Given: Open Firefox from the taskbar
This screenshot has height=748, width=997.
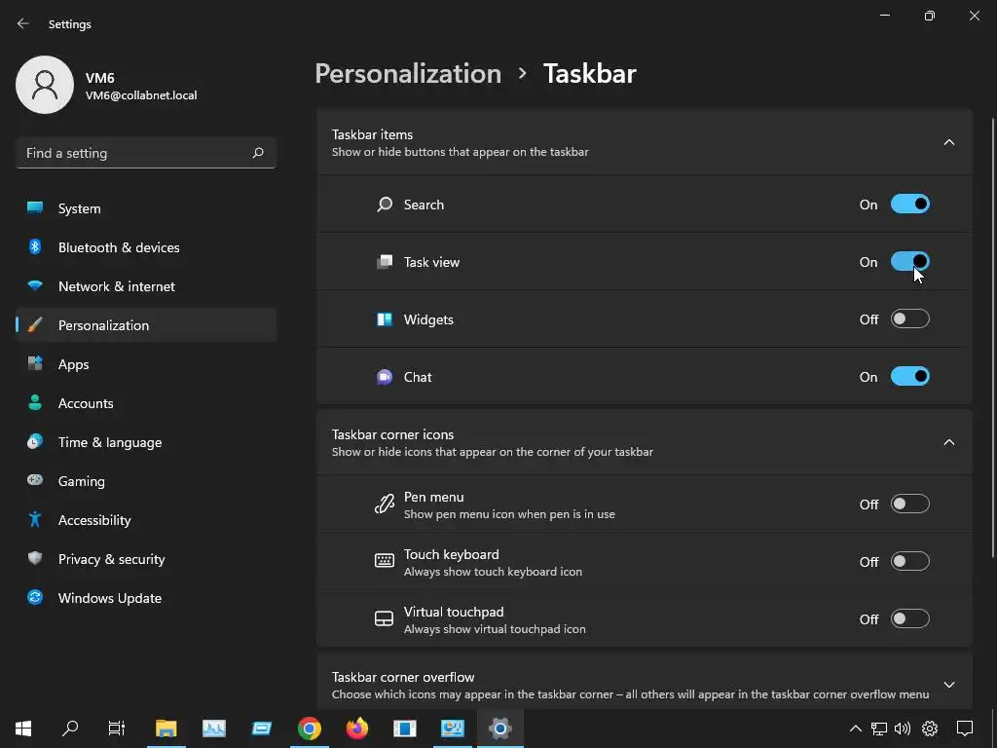Looking at the screenshot, I should (356, 728).
